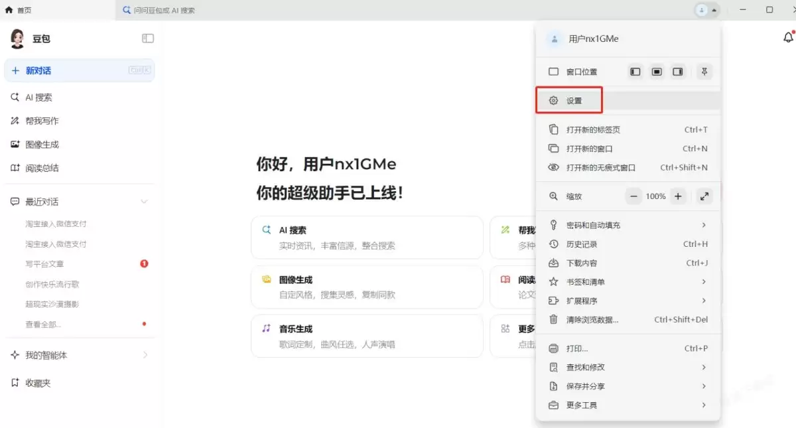
Task: Open 收藏夹 in the sidebar
Action: pyautogui.click(x=80, y=383)
